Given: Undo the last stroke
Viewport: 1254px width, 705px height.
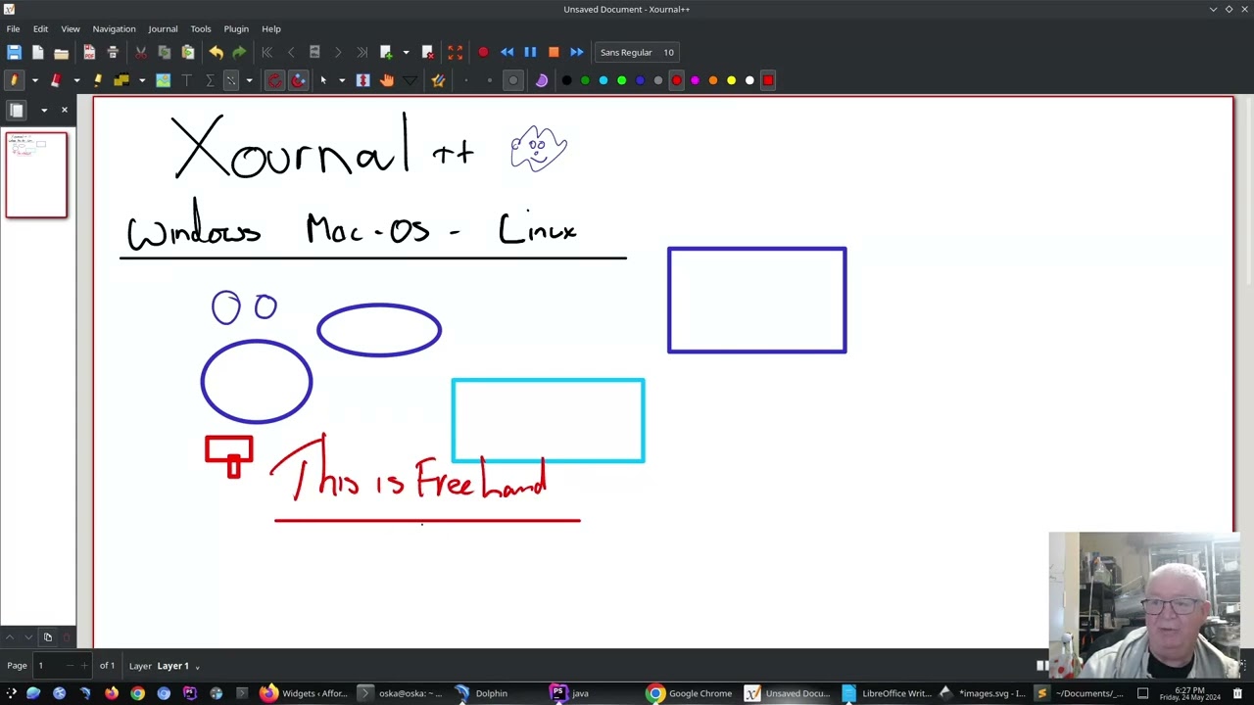Looking at the screenshot, I should 216,52.
